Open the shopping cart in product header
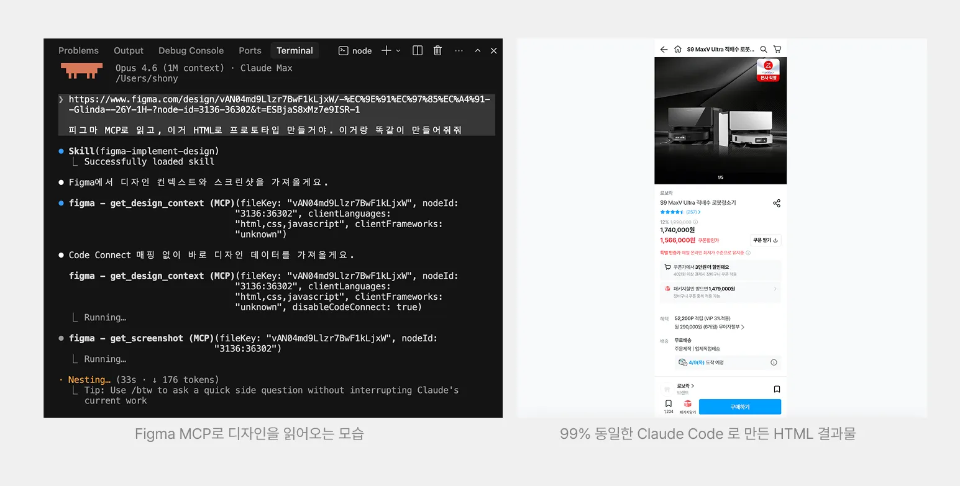Image resolution: width=960 pixels, height=486 pixels. pyautogui.click(x=777, y=49)
